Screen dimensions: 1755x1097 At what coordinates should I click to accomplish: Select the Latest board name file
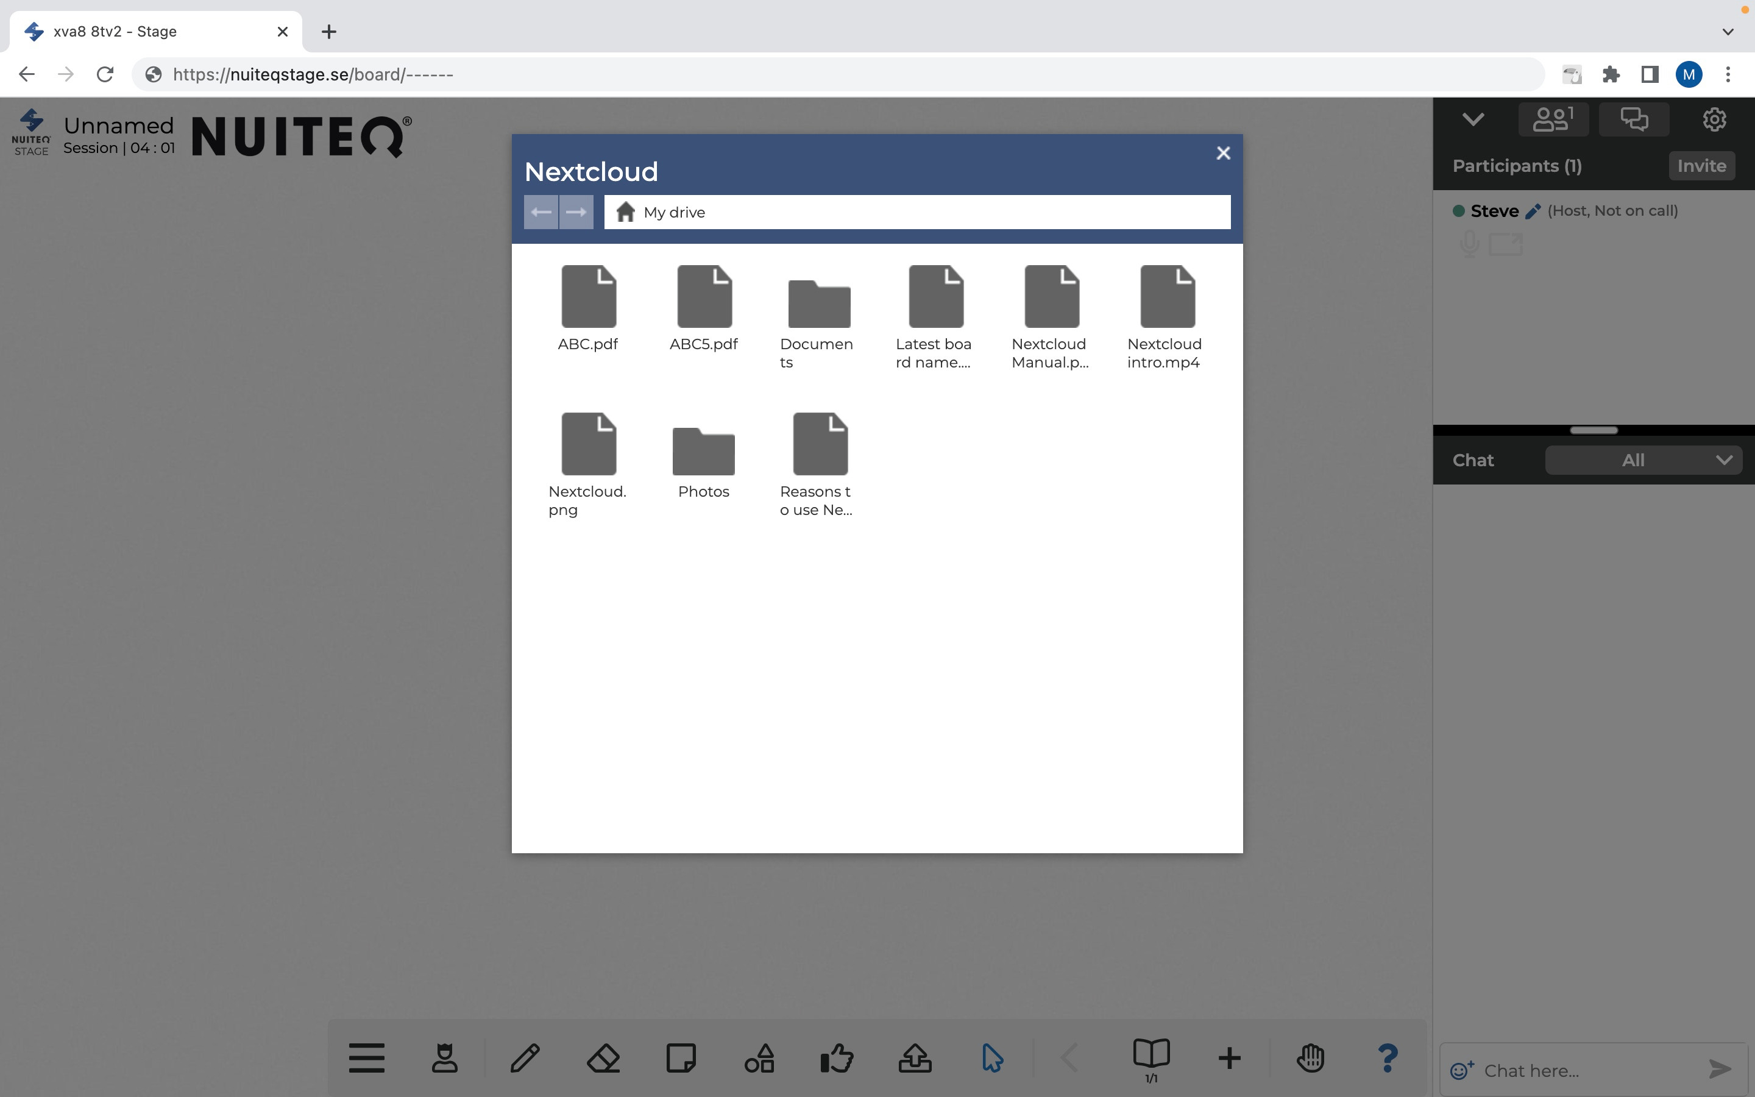[935, 317]
